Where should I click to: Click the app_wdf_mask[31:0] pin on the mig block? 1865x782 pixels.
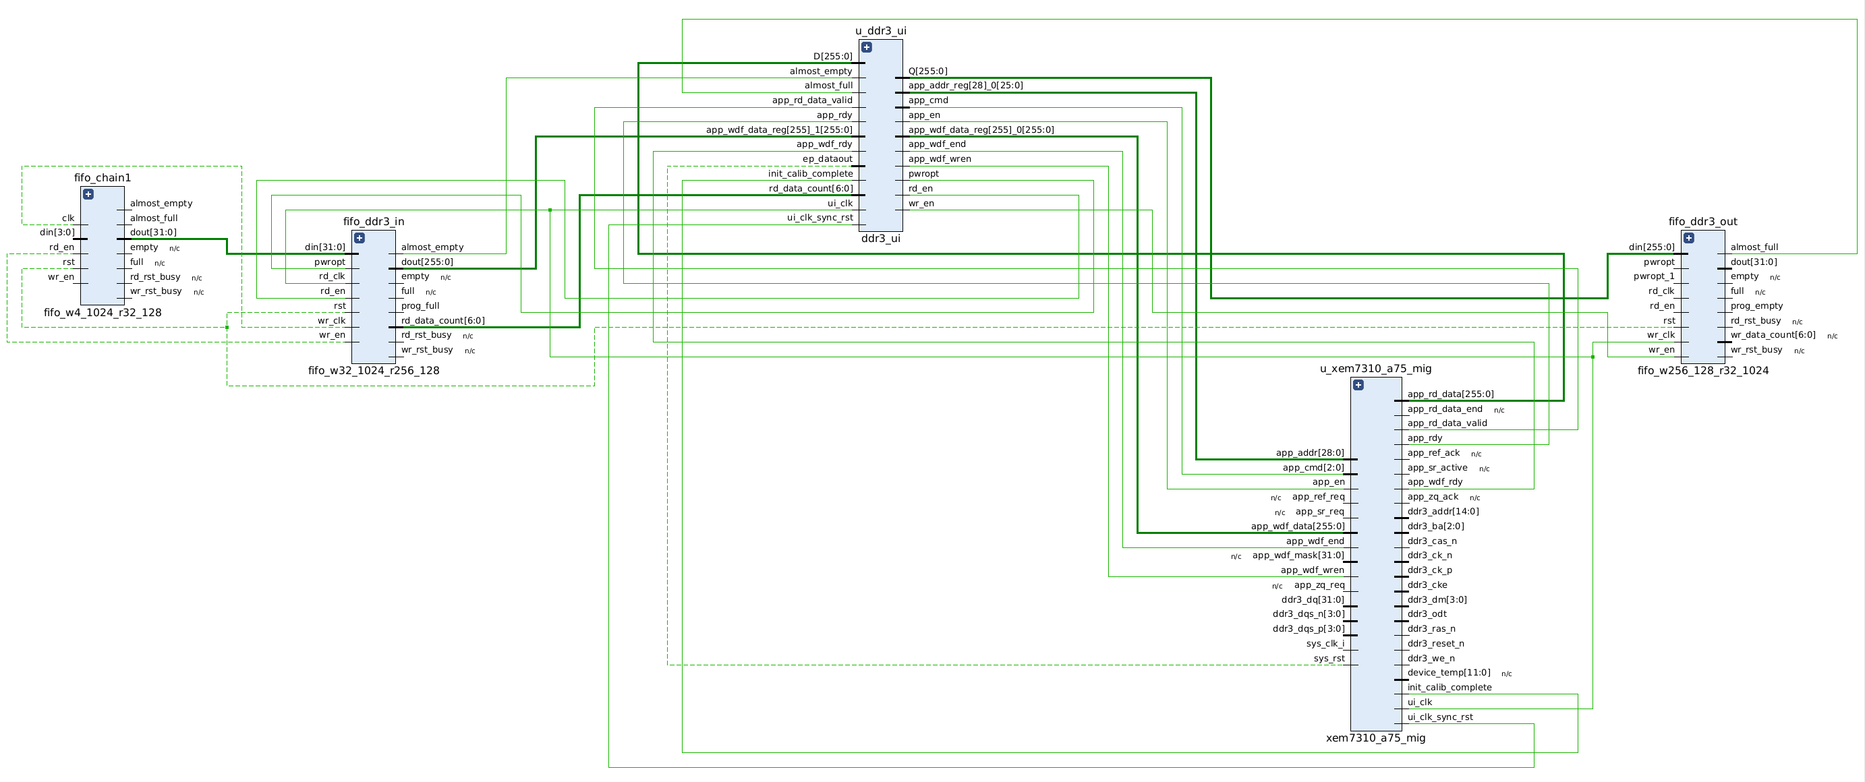click(x=1298, y=555)
